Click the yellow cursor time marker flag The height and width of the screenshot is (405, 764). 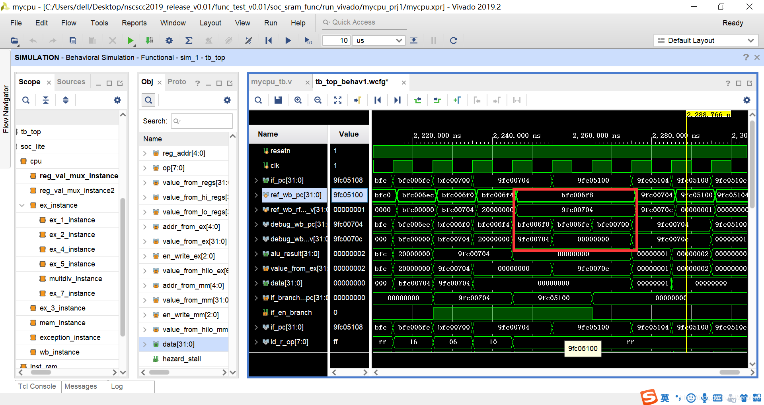point(709,114)
